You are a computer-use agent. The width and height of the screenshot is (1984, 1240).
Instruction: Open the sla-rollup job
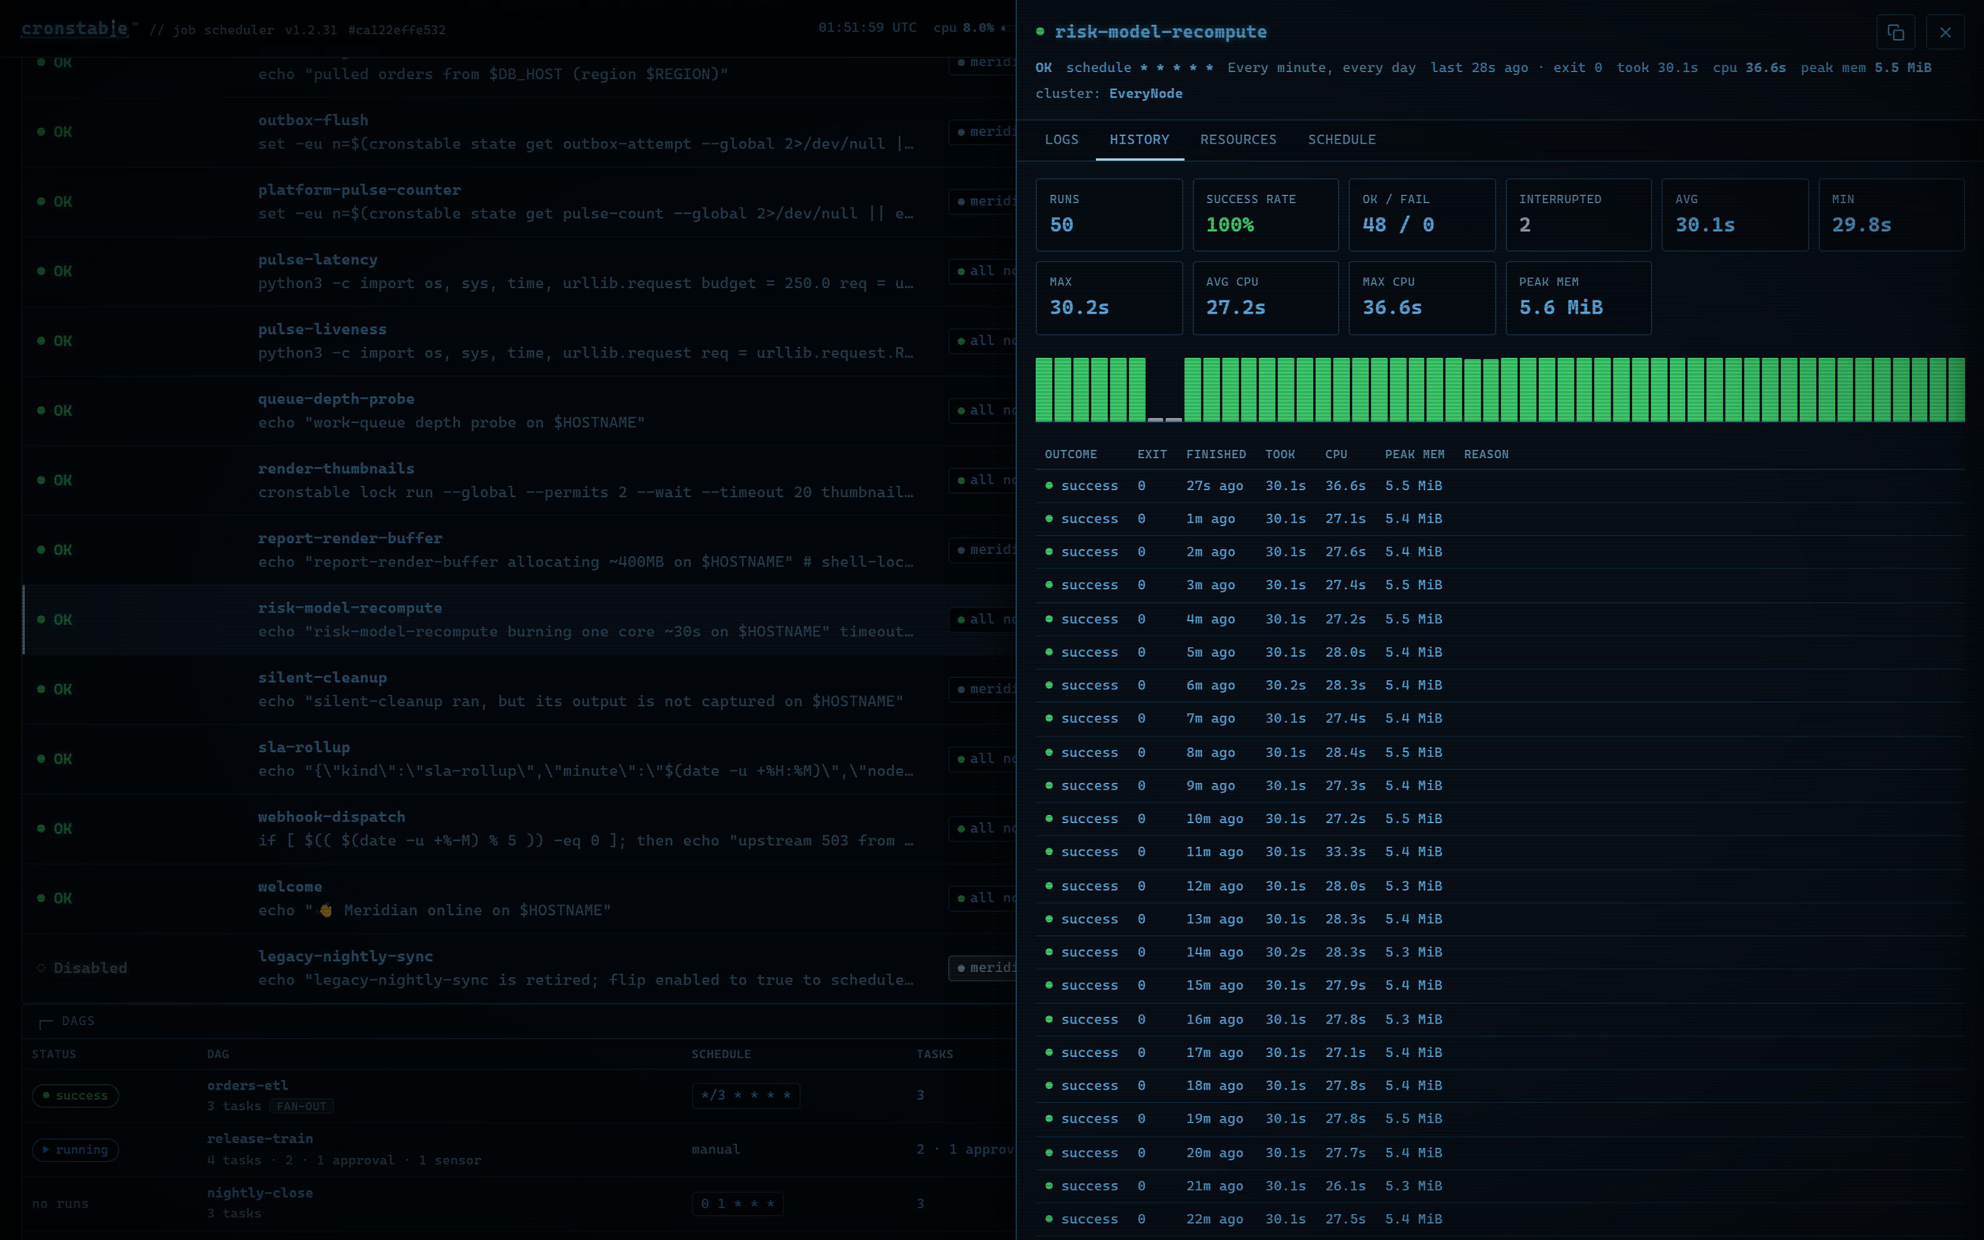pos(518,759)
